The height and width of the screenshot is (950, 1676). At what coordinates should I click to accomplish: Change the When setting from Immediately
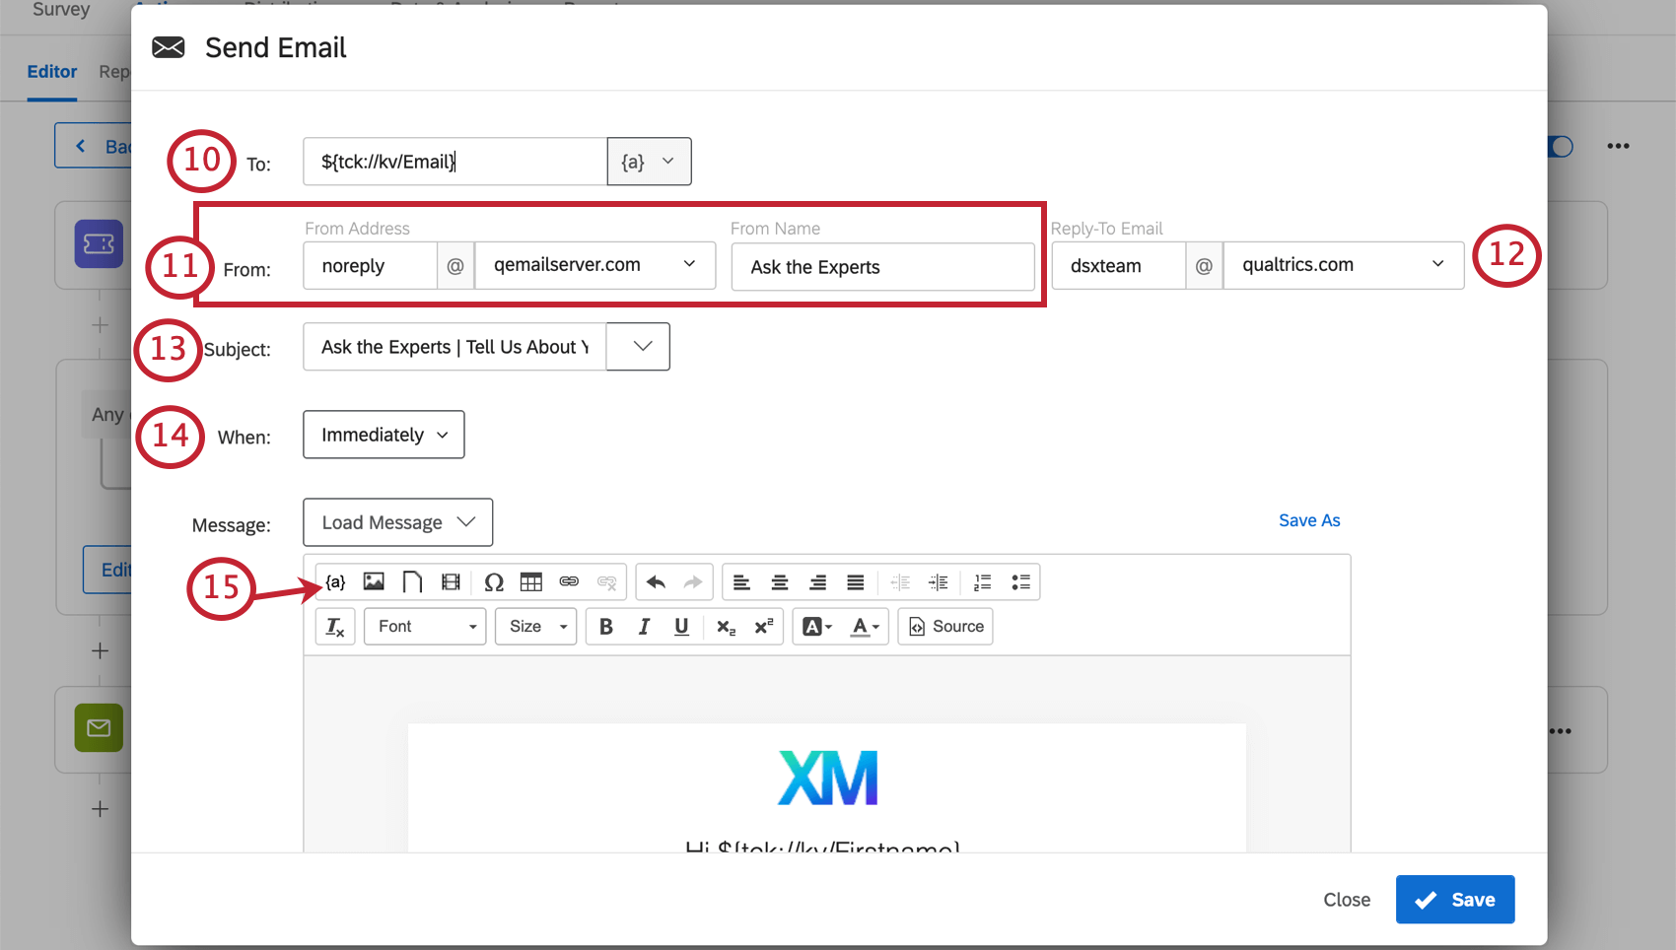384,435
